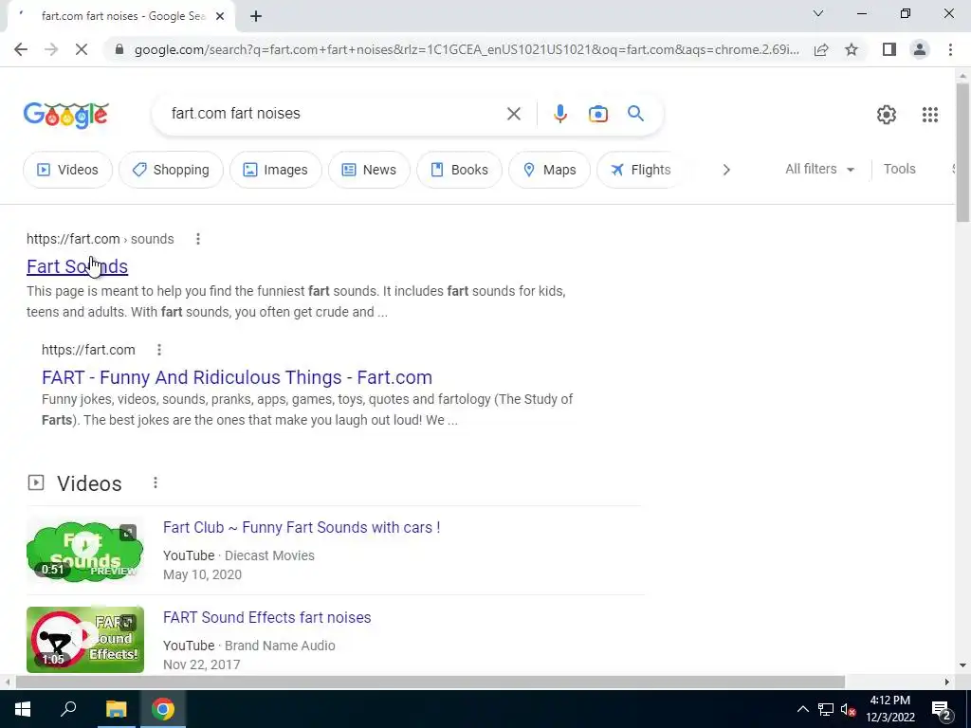The width and height of the screenshot is (971, 728).
Task: Stop loading the page
Action: tap(82, 49)
